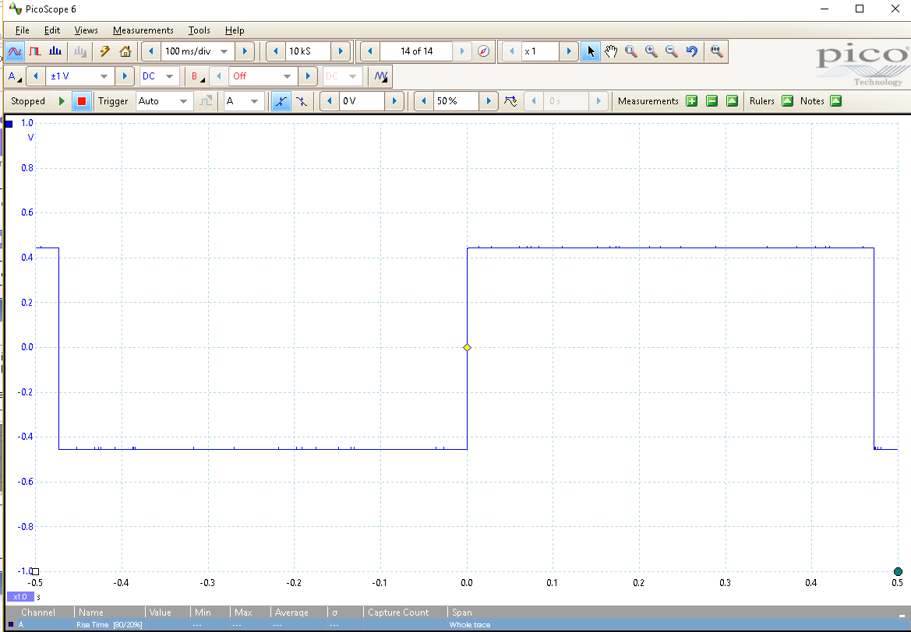Increase Channel A voltage range
This screenshot has height=632, width=911.
(x=124, y=76)
